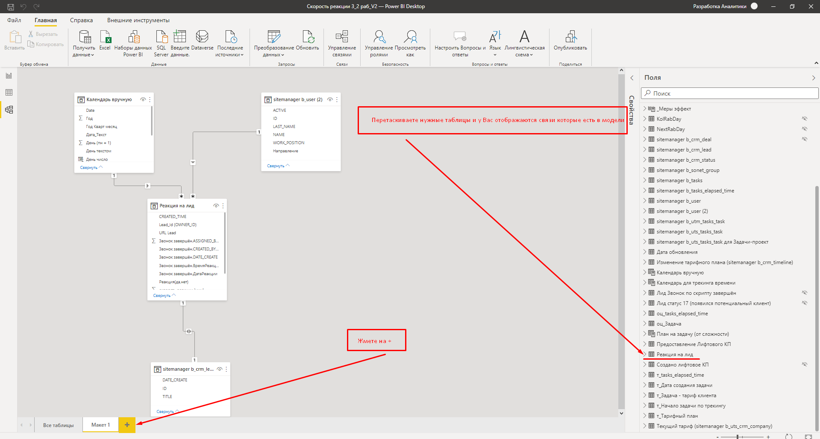Image resolution: width=820 pixels, height=439 pixels.
Task: Collapse the Fields (Поля) pane with chevron
Action: [814, 78]
